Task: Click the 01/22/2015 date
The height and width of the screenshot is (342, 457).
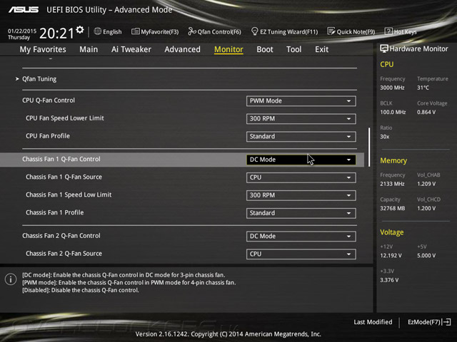Action: (22, 31)
